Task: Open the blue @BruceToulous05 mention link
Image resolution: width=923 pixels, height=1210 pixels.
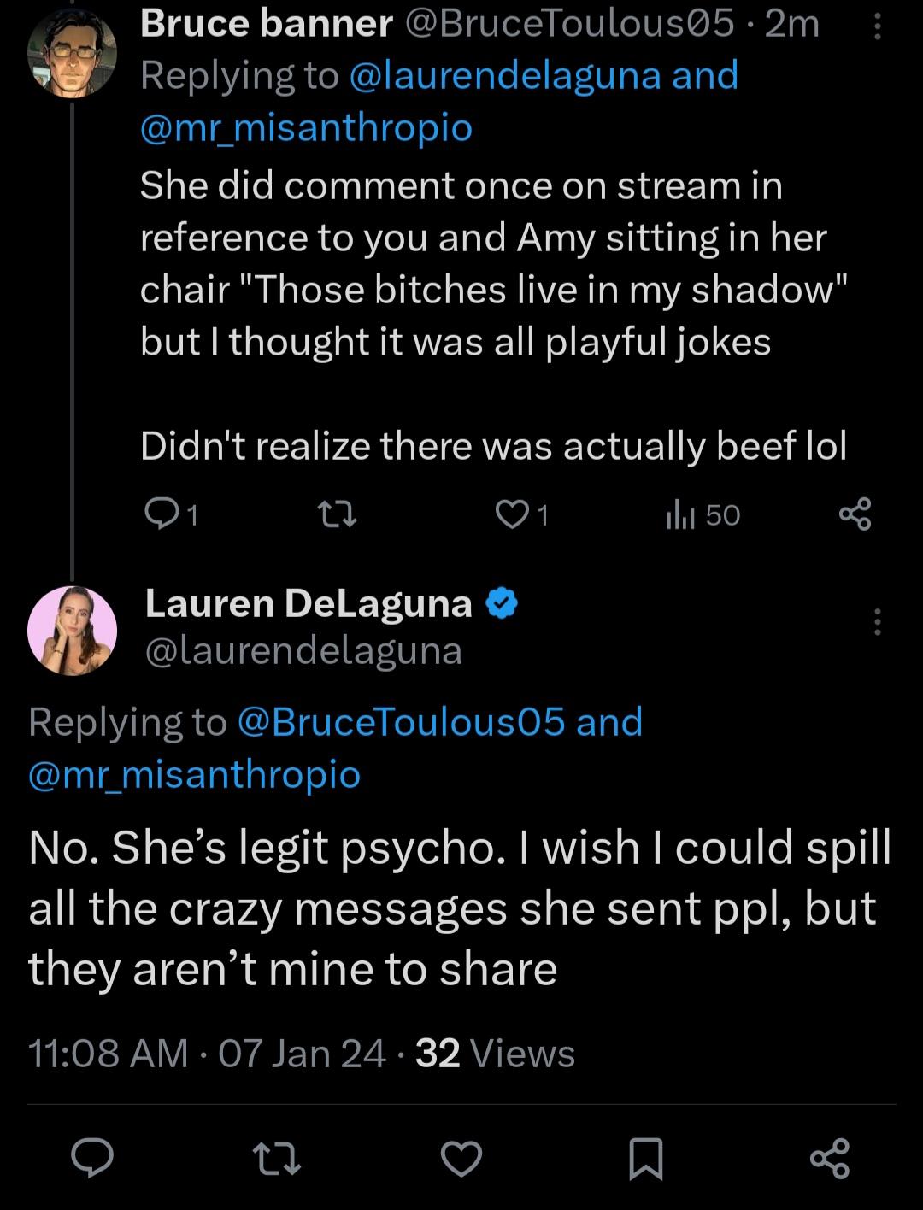Action: pos(401,721)
